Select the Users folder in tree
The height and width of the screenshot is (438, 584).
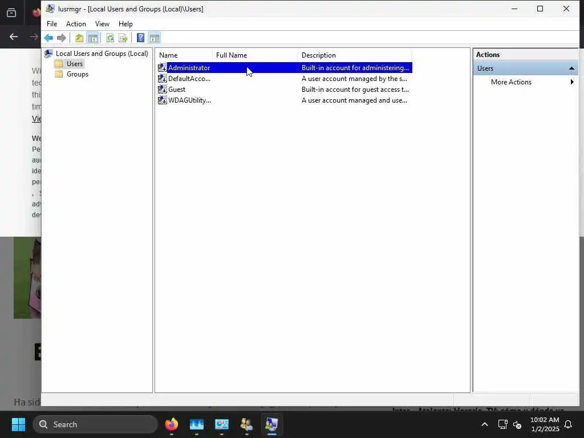click(x=75, y=64)
